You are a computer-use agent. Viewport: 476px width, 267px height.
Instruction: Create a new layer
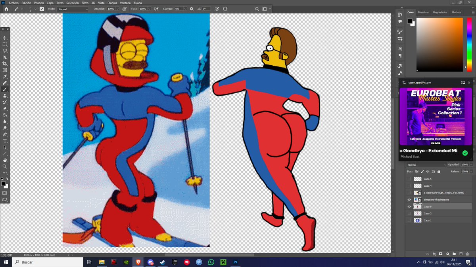point(461,254)
